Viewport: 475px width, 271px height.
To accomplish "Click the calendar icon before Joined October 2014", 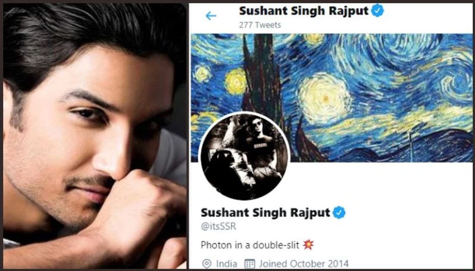I will (x=250, y=264).
